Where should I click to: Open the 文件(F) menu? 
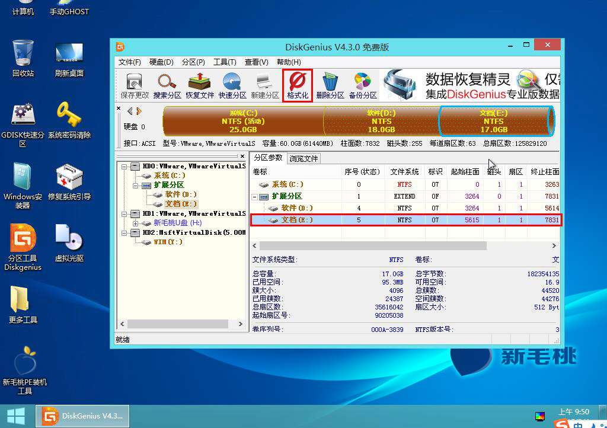[x=129, y=62]
